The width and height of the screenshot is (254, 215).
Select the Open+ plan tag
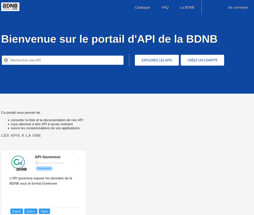click(x=30, y=211)
